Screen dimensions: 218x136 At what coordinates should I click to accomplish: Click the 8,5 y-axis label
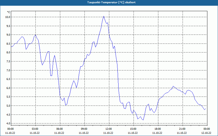click(x=8, y=44)
